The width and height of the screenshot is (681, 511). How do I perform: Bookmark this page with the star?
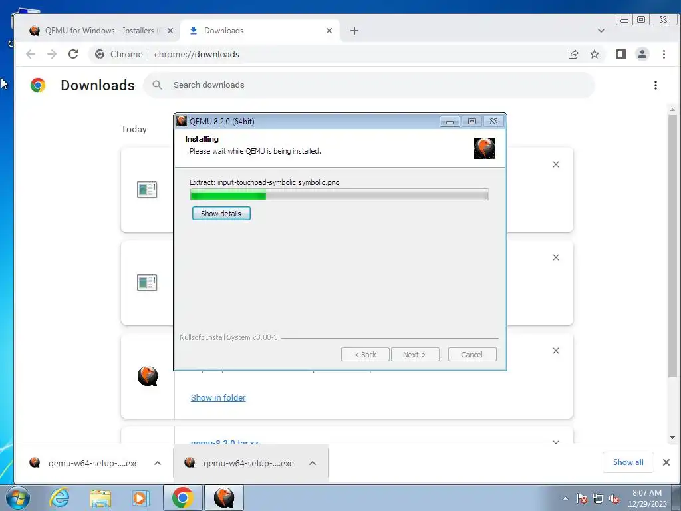pyautogui.click(x=594, y=54)
